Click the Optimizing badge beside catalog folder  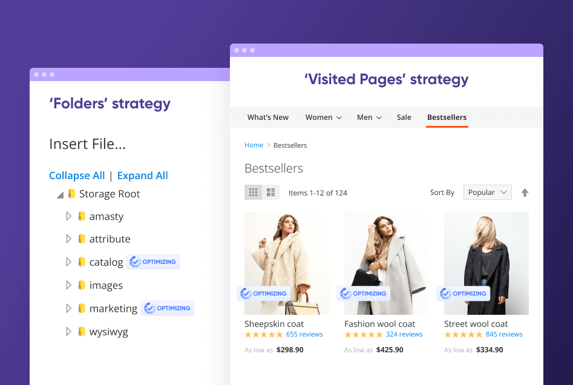[x=153, y=262]
